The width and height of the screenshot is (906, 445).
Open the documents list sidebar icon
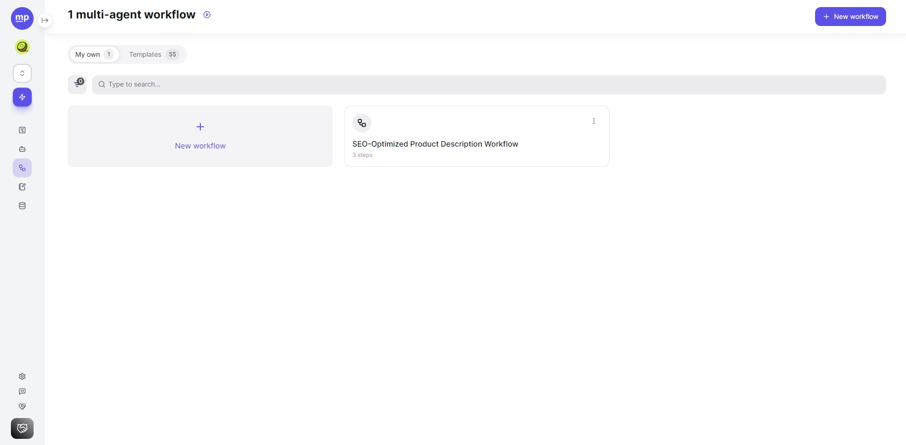pyautogui.click(x=22, y=130)
